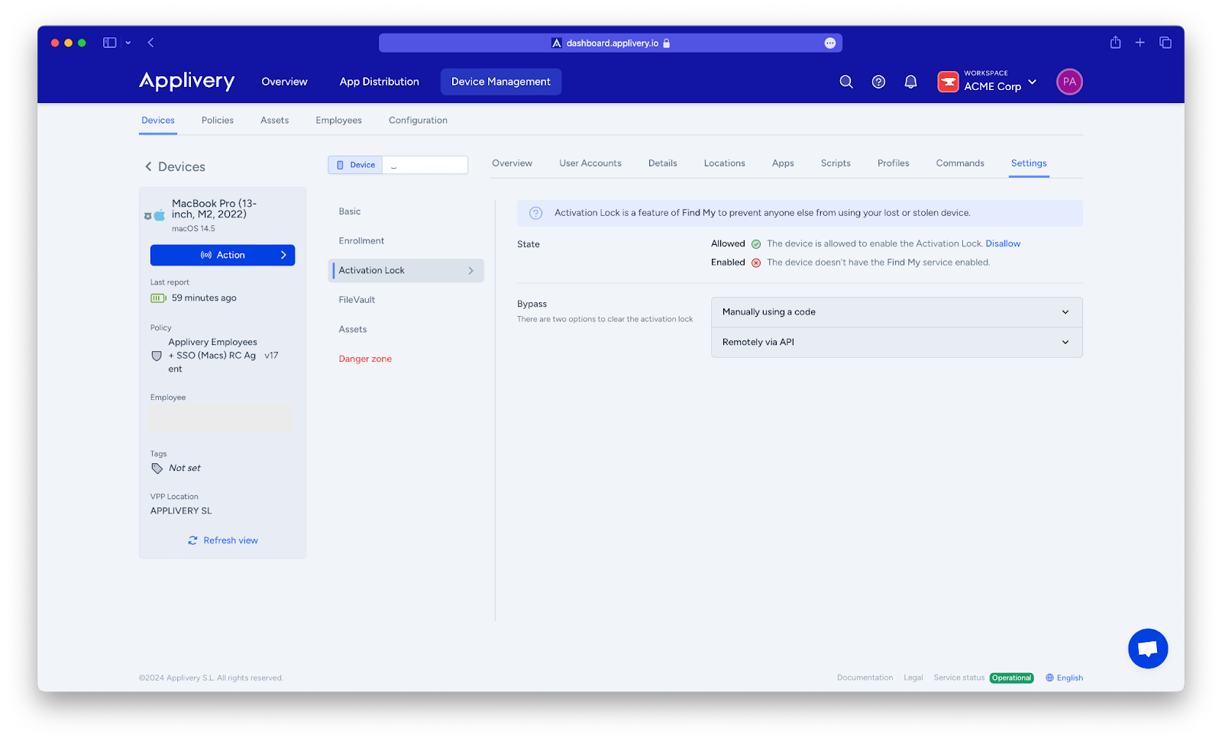Select Enrollment in settings sidebar
Viewport: 1222px width, 741px height.
(361, 241)
